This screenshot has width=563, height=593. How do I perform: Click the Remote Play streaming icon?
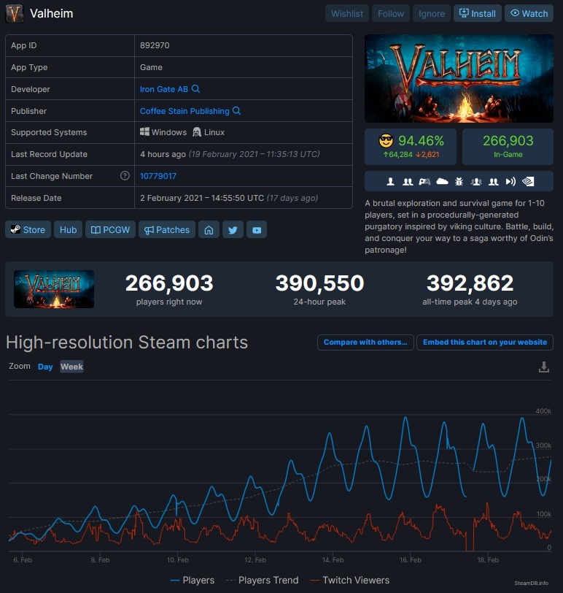tap(510, 182)
